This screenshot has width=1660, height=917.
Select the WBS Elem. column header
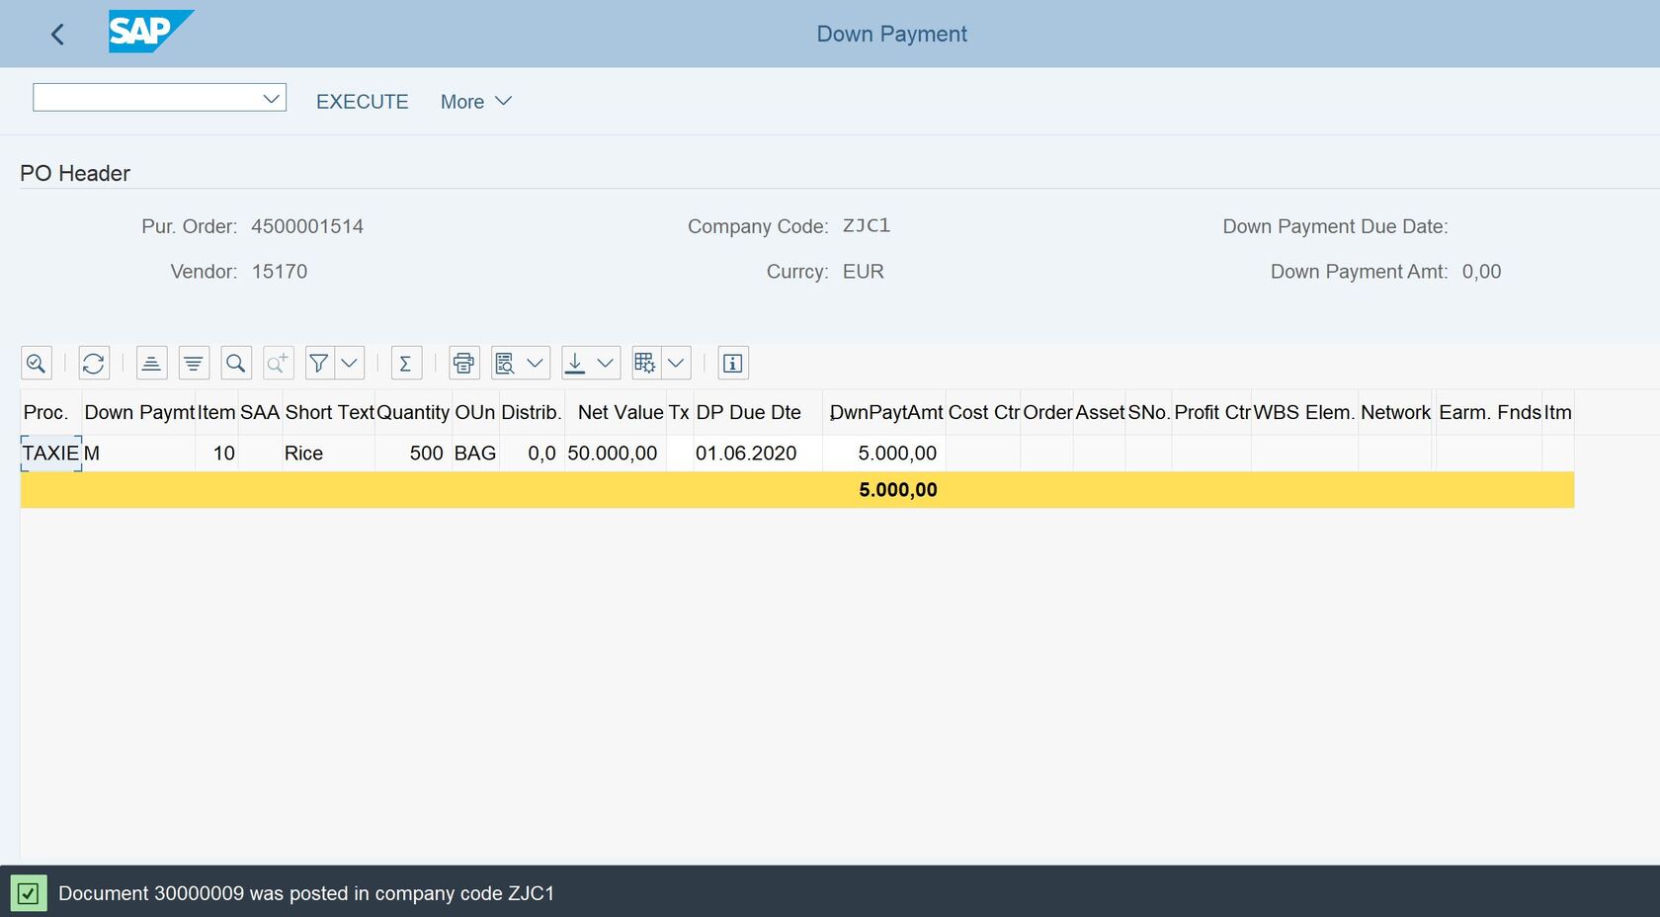(1304, 412)
